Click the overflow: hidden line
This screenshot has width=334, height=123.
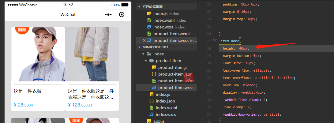click(x=240, y=85)
